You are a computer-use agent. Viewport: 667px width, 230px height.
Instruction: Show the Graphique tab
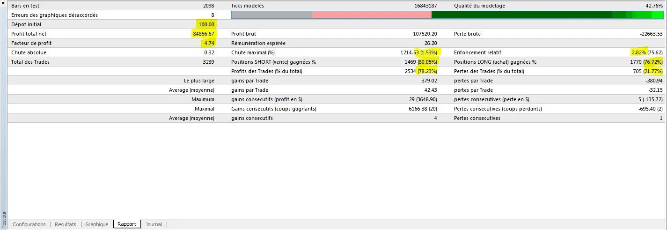(96, 224)
